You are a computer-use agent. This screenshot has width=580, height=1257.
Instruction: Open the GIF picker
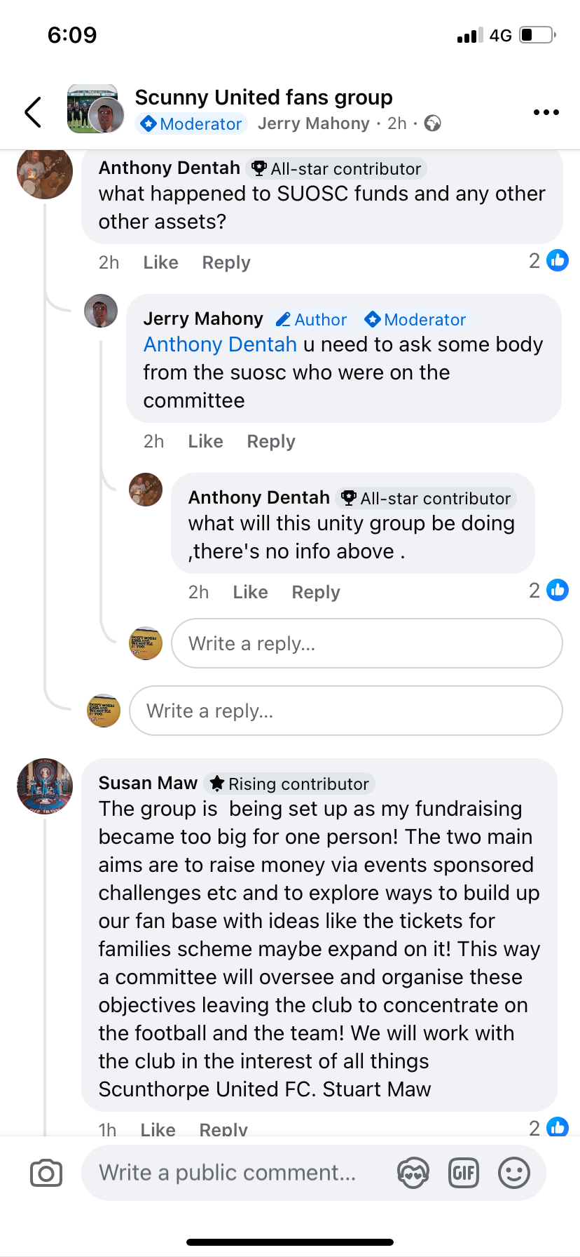pyautogui.click(x=463, y=1173)
